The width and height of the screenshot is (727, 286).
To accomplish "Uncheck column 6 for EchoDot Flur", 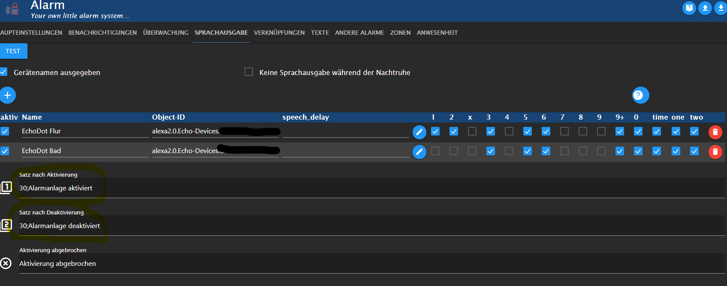I will 546,131.
